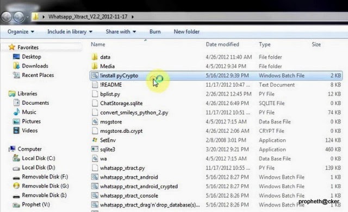This screenshot has width=348, height=212.
Task: Select the bplist.py file
Action: pos(110,94)
